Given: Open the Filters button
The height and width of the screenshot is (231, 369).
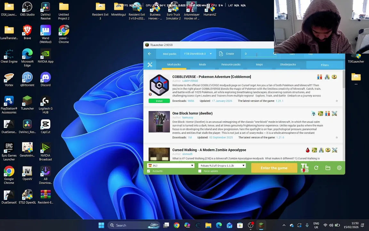Looking at the screenshot, I should click(x=325, y=65).
